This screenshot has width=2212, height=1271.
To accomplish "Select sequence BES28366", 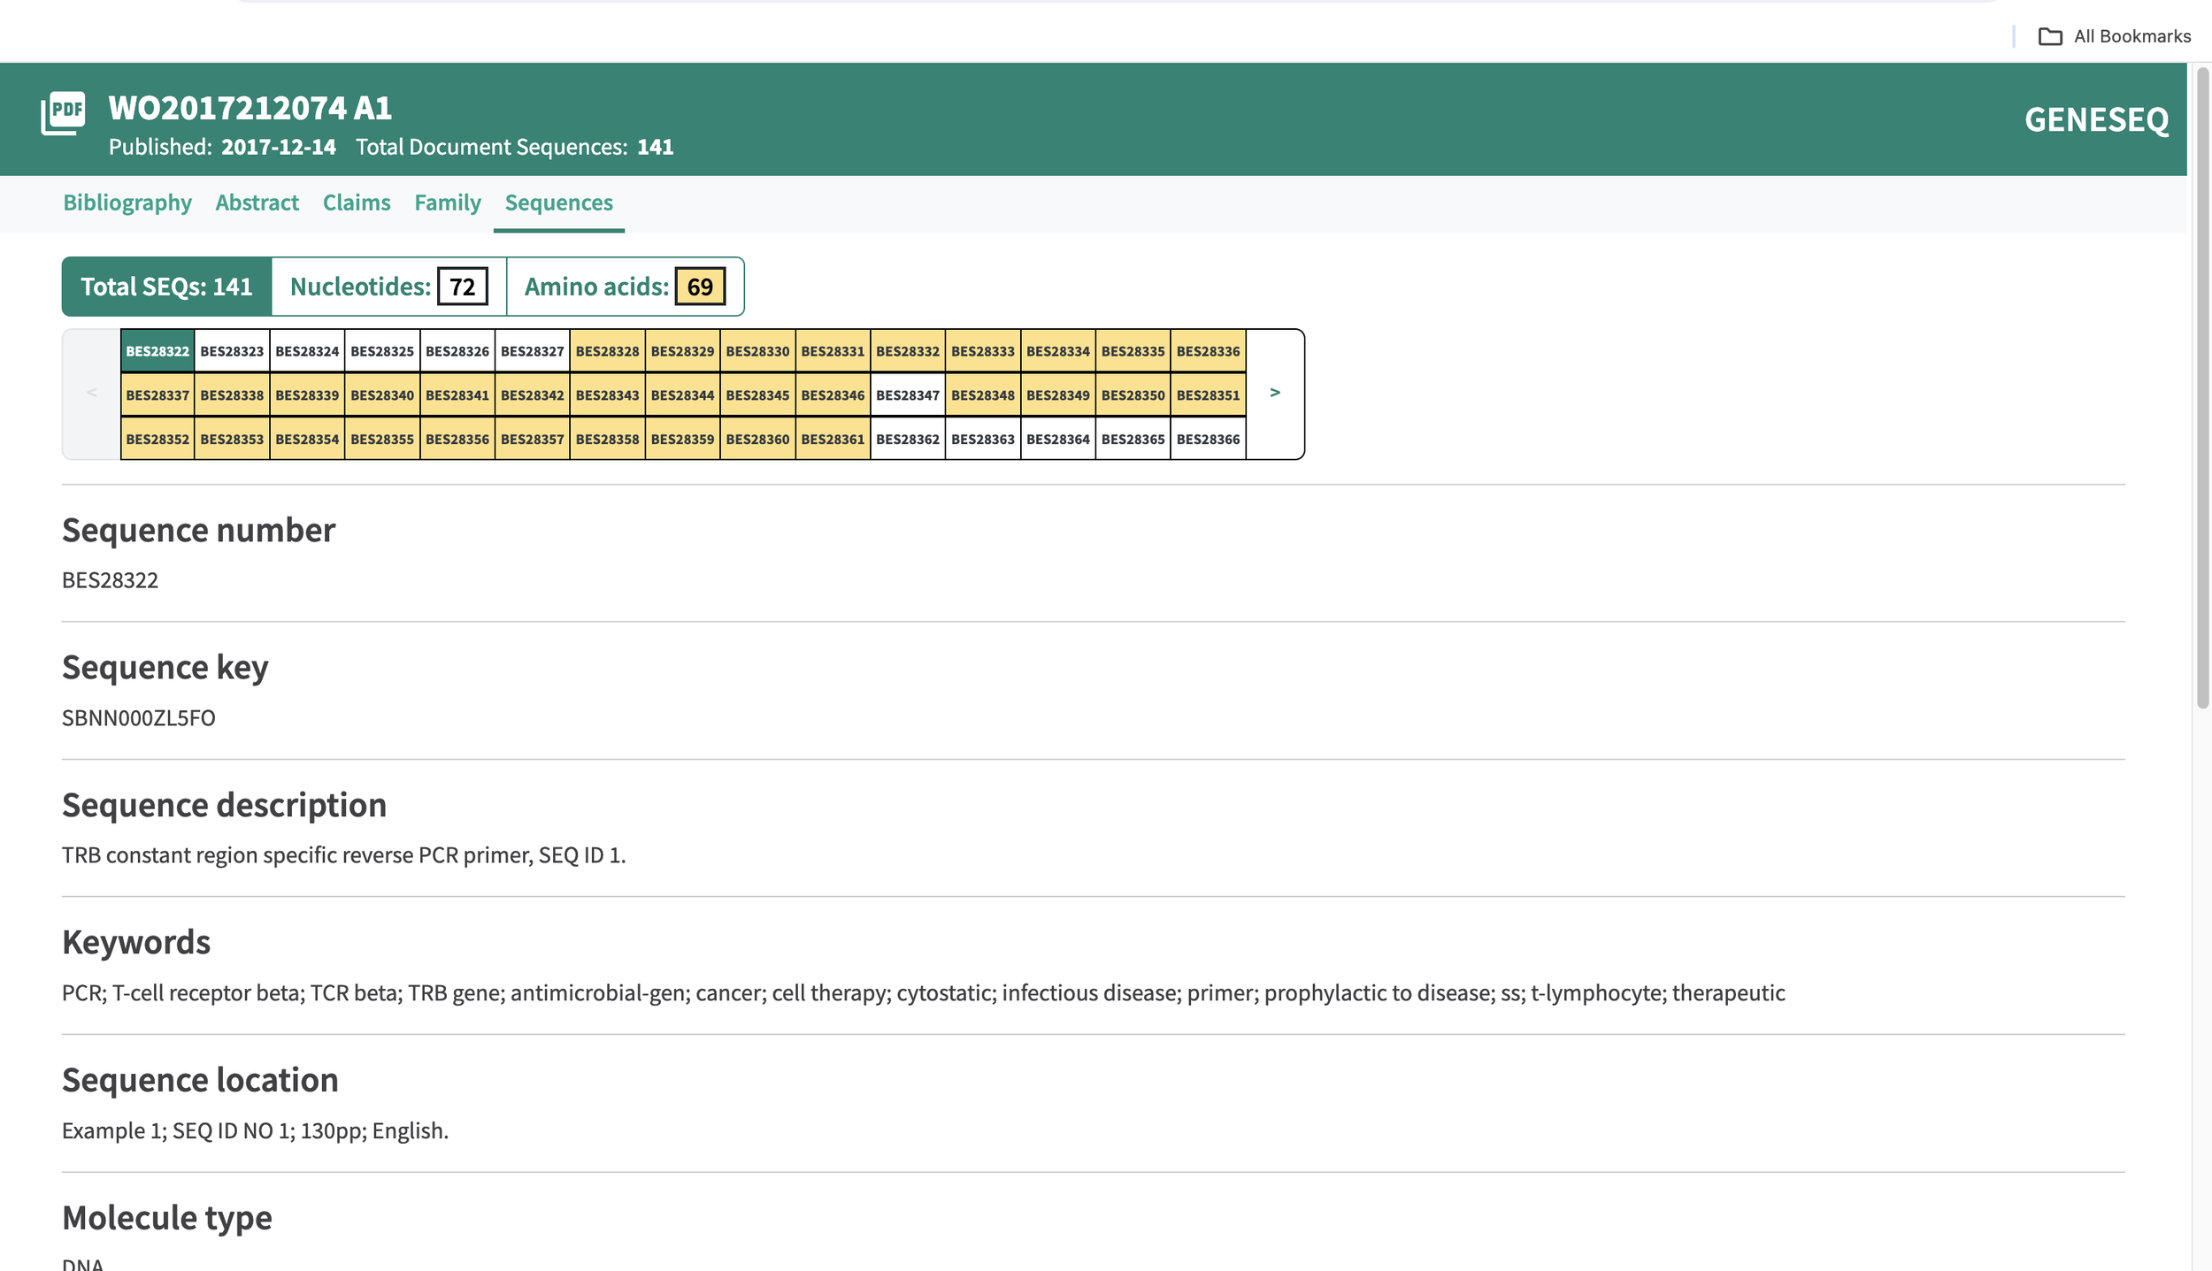I will [x=1208, y=440].
